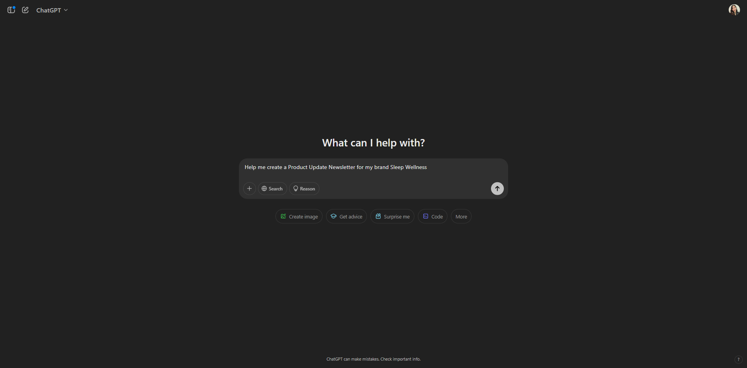Toggle the Search web option
Image resolution: width=747 pixels, height=368 pixels.
pyautogui.click(x=272, y=188)
